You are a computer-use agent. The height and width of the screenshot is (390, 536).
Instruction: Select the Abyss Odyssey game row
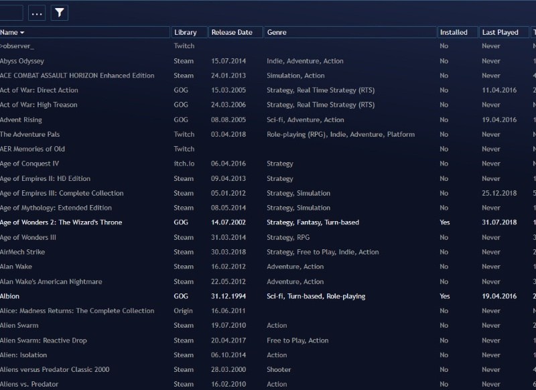(31, 61)
